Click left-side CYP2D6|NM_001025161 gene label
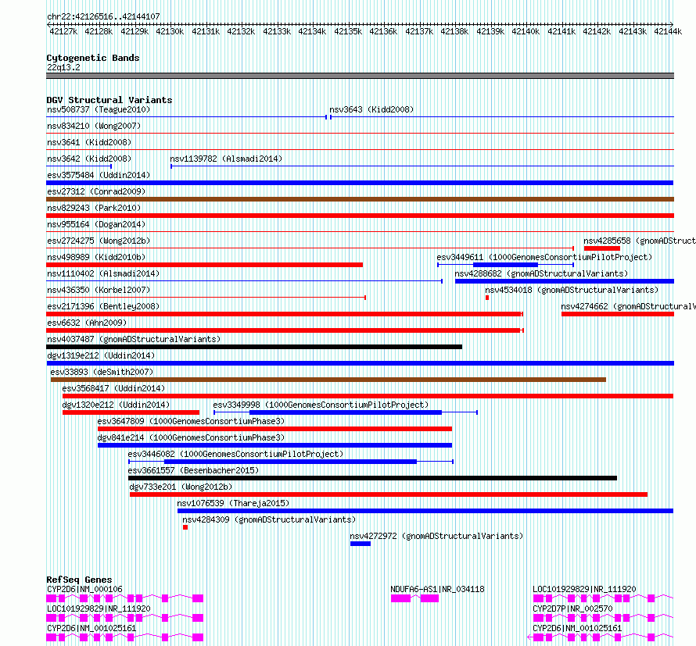Screen dimensions: 696x646 point(91,628)
